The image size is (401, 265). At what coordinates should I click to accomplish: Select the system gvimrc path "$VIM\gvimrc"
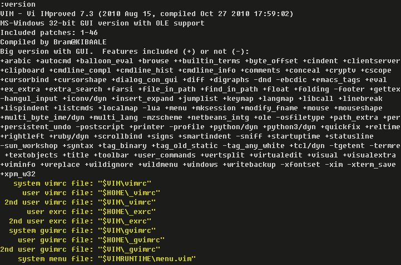pyautogui.click(x=127, y=231)
